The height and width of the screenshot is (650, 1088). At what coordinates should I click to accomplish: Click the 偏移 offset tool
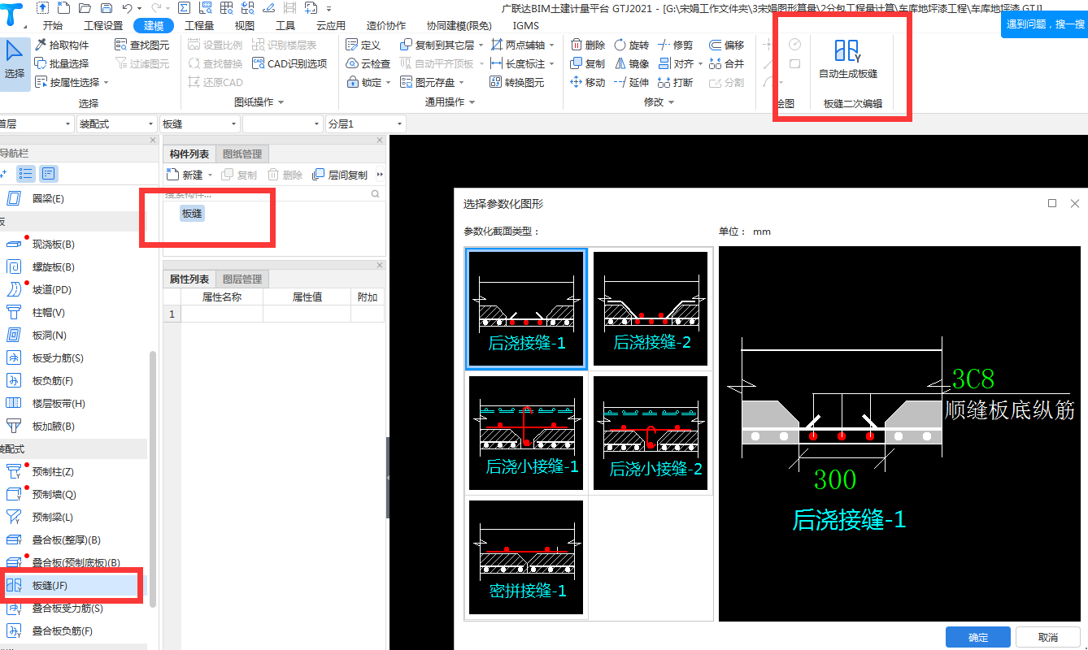tap(727, 45)
